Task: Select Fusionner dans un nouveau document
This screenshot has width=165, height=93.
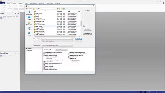Action: click(83, 34)
